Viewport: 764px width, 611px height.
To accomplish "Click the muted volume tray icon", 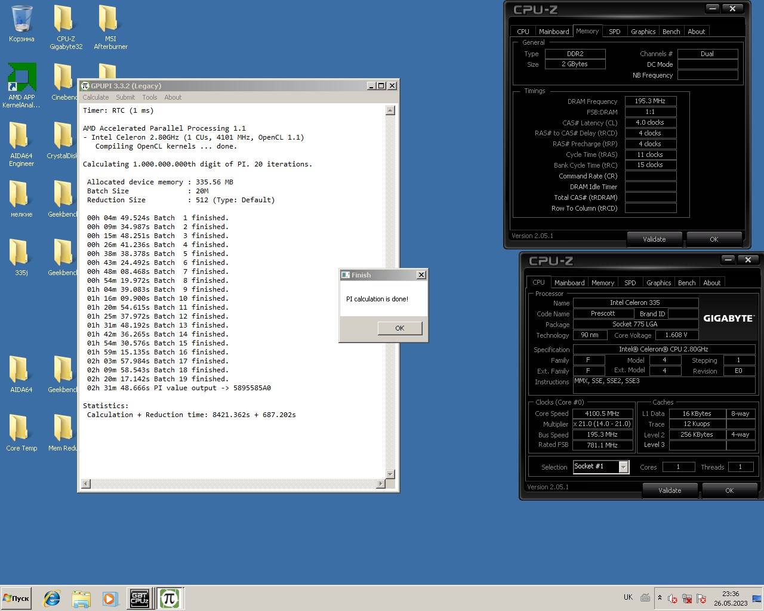I will coord(673,598).
